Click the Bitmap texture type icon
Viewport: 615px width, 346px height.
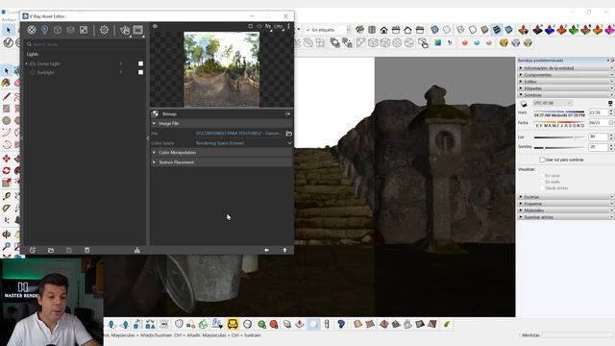pos(156,113)
